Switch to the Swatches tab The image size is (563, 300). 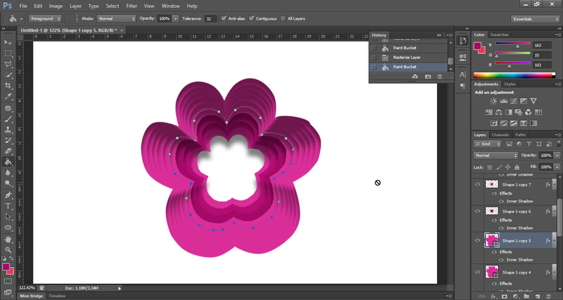click(x=499, y=34)
